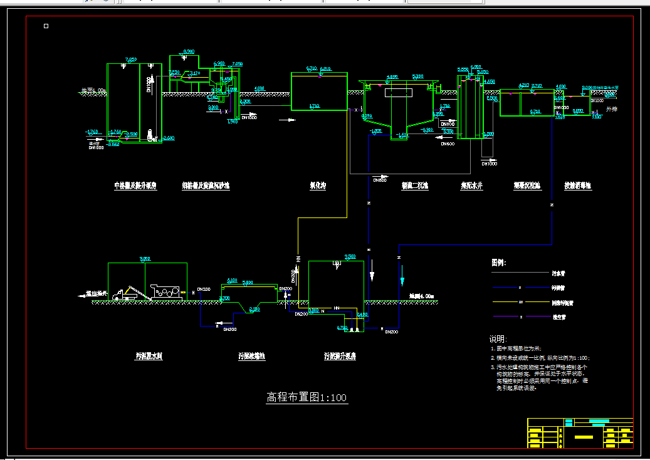
Task: Select the 运出场外 label
Action: 96,293
